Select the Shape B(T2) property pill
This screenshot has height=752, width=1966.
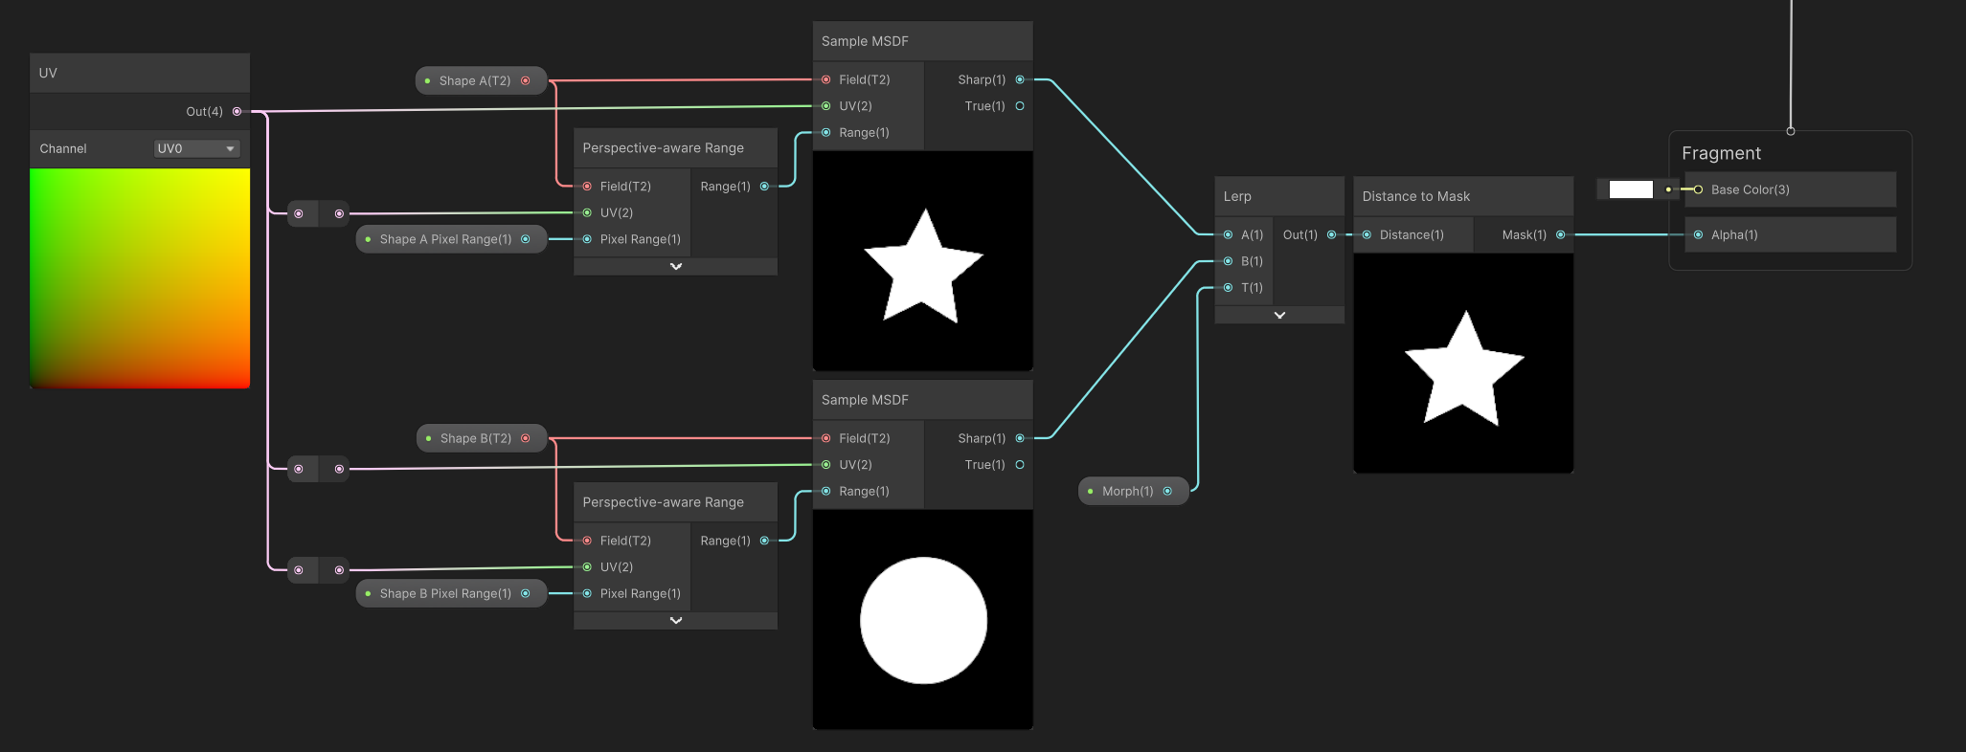click(482, 438)
